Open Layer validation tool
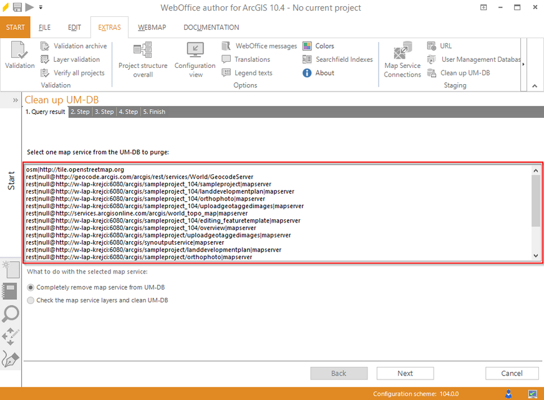This screenshot has height=400, width=544. tap(70, 59)
